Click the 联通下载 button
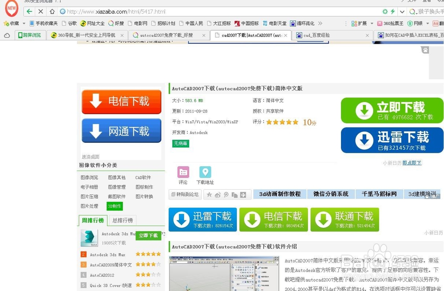 point(345,219)
